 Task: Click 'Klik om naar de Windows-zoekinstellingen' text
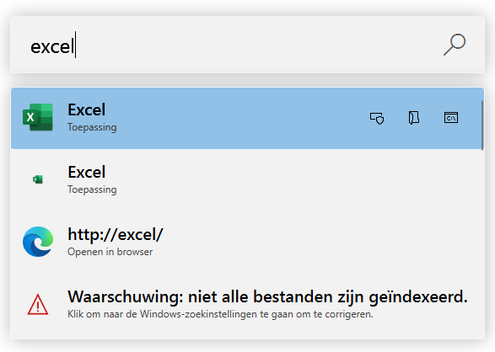pos(220,314)
